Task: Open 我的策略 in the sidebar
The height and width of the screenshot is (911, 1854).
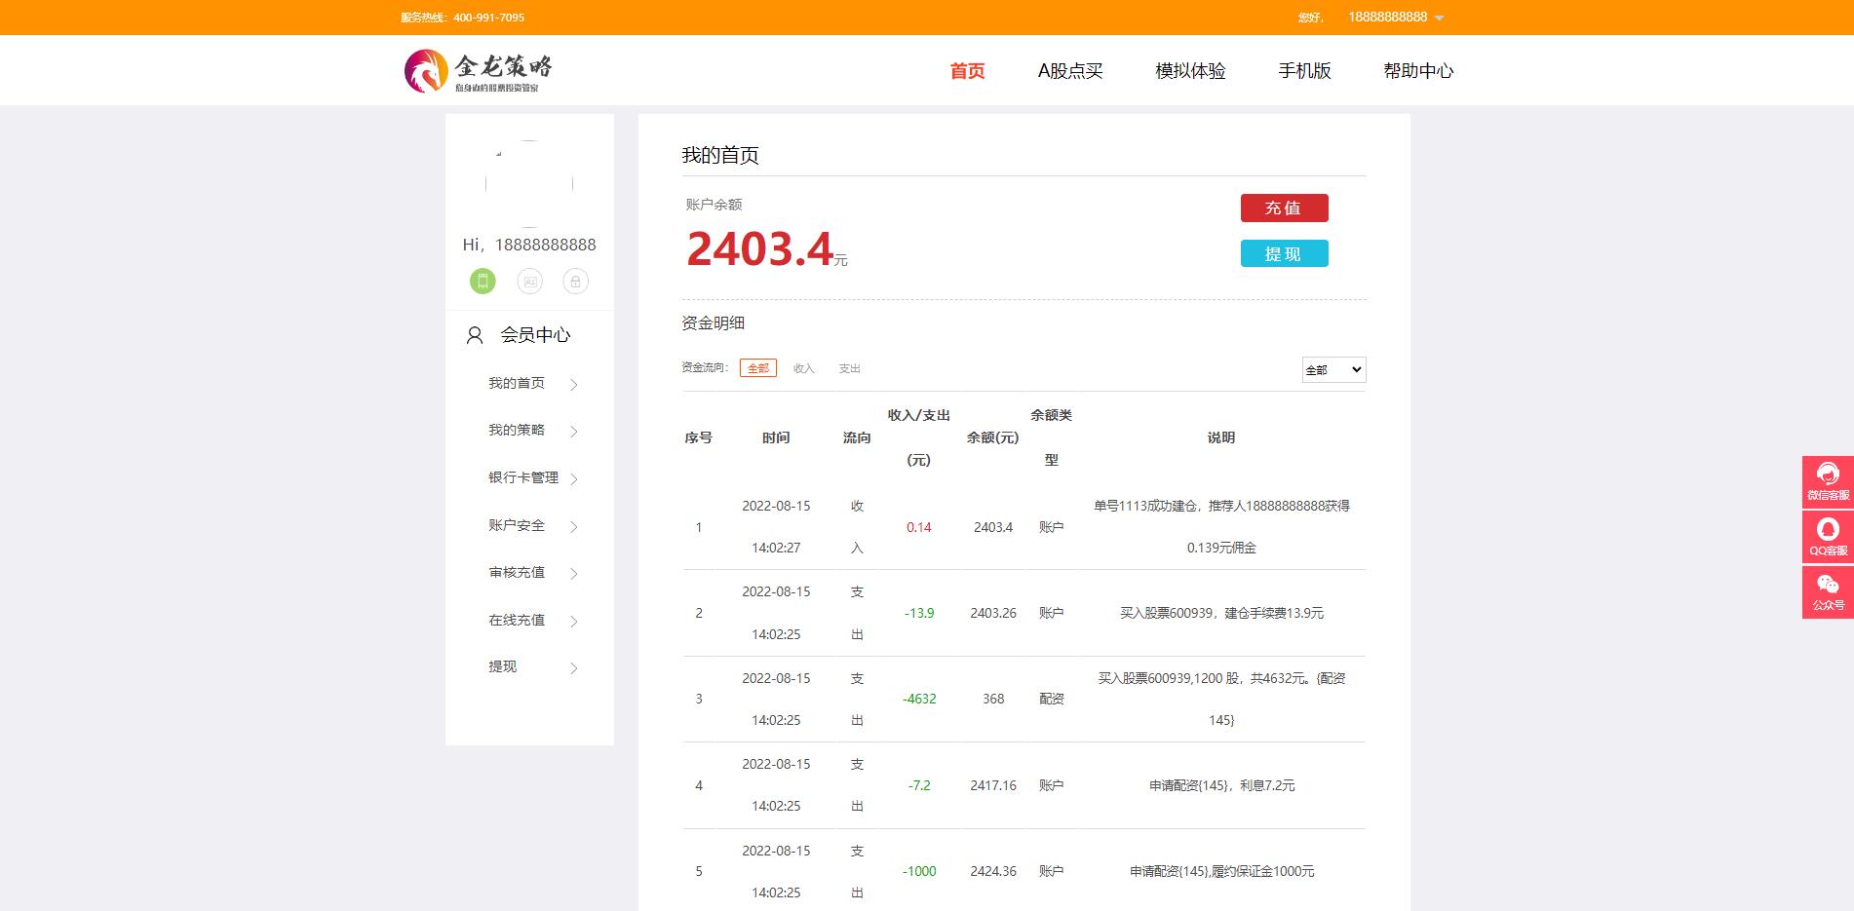Action: [517, 430]
